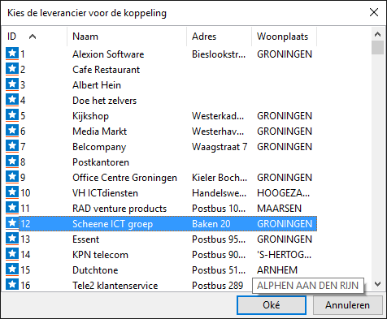The width and height of the screenshot is (387, 319).
Task: Select the Albert Hein supplier row
Action: tap(161, 85)
